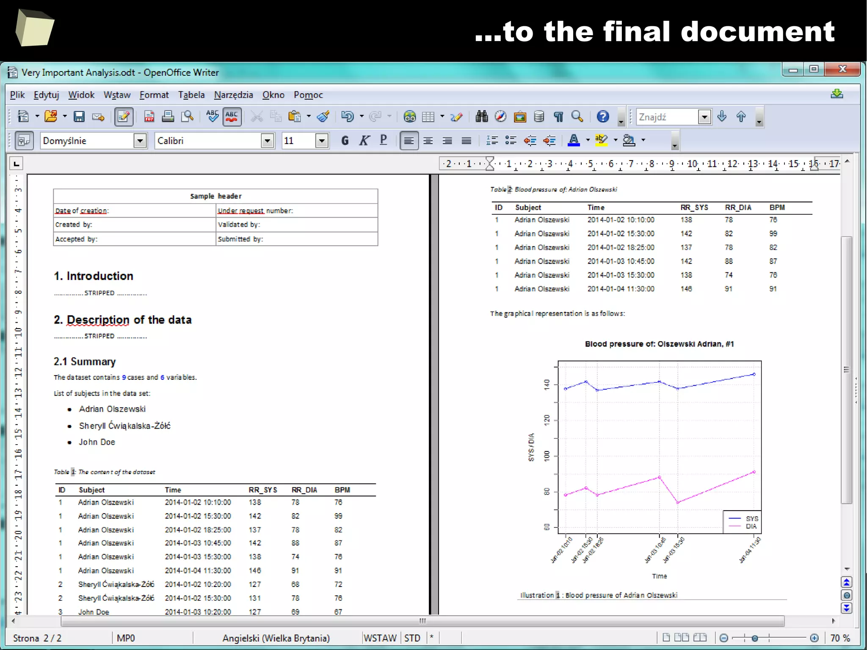Click Find Previous up arrow

coord(741,116)
